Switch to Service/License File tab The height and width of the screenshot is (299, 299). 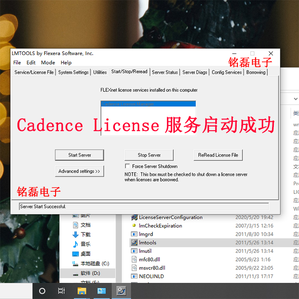(34, 72)
